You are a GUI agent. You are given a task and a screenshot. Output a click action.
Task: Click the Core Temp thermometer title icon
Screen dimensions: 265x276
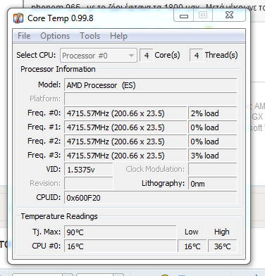(x=18, y=18)
